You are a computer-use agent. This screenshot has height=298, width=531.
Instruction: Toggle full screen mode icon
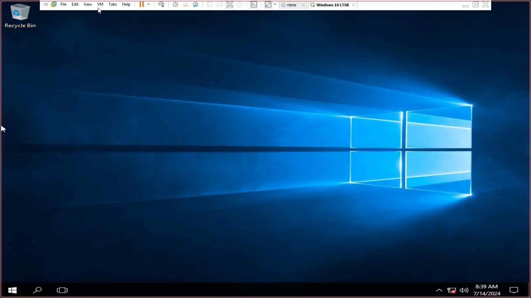230,4
